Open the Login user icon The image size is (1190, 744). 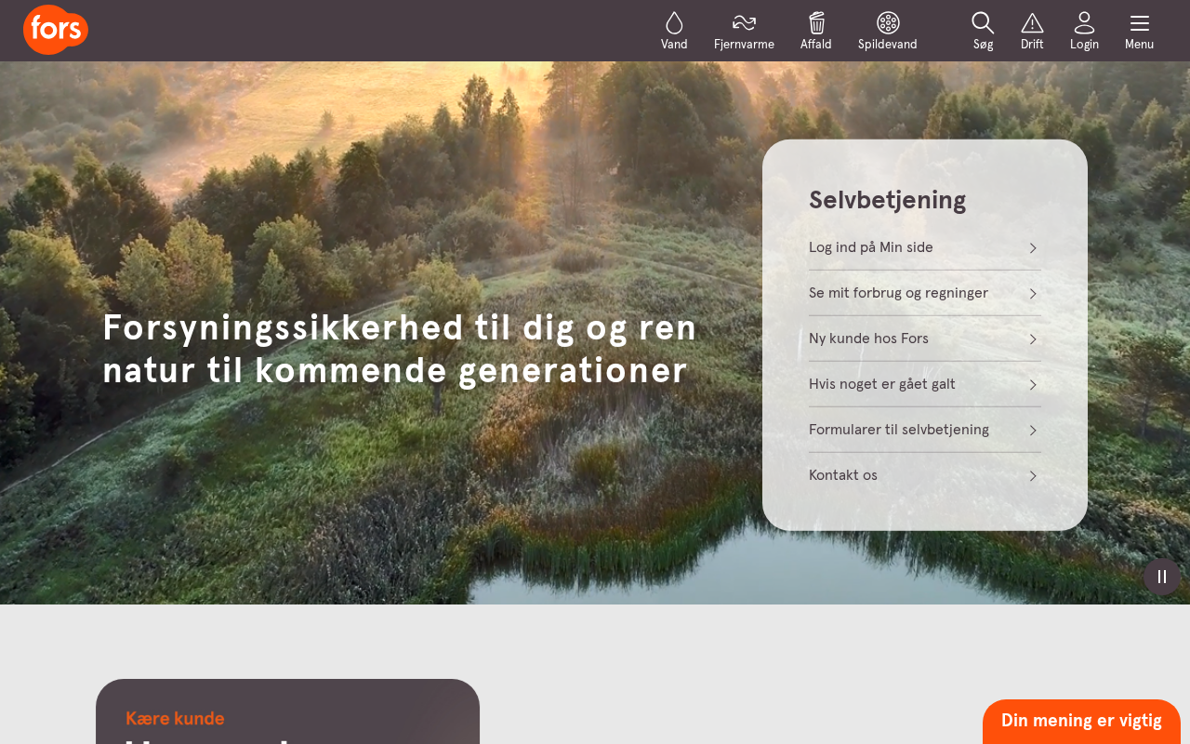click(x=1084, y=23)
